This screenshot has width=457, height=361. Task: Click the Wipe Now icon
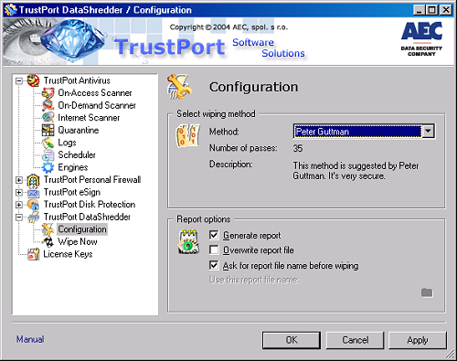coord(48,242)
